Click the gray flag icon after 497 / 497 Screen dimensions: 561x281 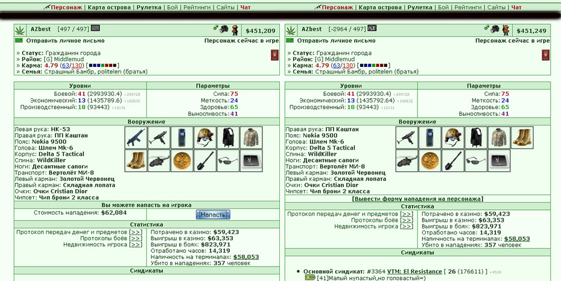(95, 28)
